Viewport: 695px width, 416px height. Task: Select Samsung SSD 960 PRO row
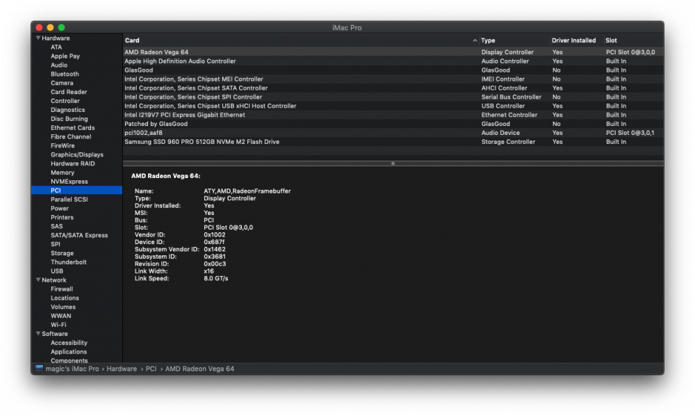[x=393, y=142]
